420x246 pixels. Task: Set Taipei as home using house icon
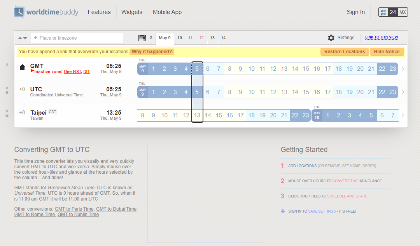(7, 116)
